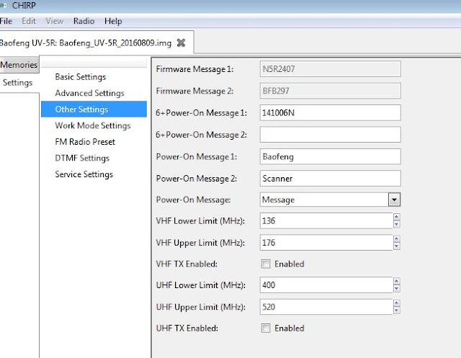This screenshot has width=461, height=358.
Task: Switch to the Memories tab
Action: click(x=19, y=65)
